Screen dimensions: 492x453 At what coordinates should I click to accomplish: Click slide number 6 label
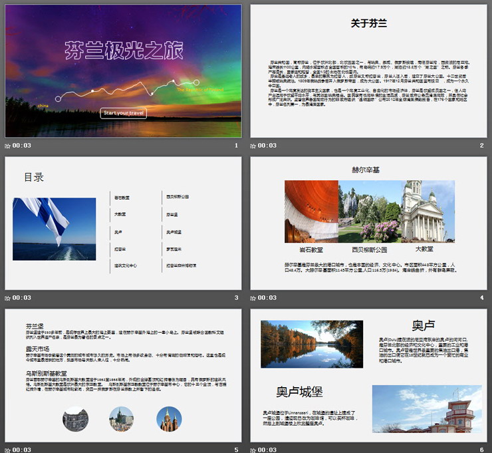(x=481, y=450)
